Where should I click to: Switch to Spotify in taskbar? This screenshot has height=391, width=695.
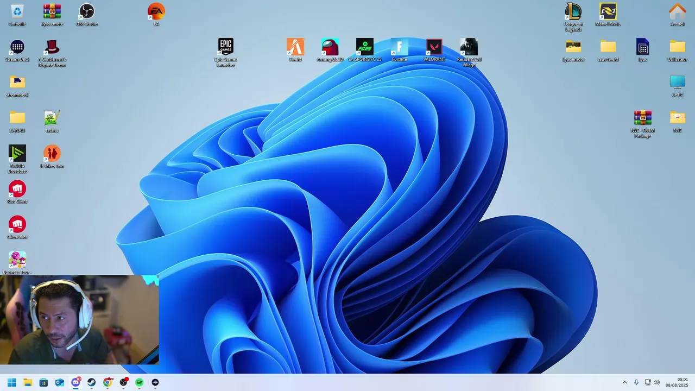tap(139, 382)
